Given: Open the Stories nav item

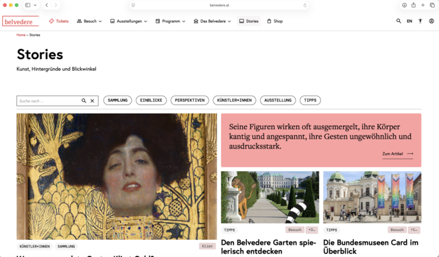Looking at the screenshot, I should click(x=248, y=21).
